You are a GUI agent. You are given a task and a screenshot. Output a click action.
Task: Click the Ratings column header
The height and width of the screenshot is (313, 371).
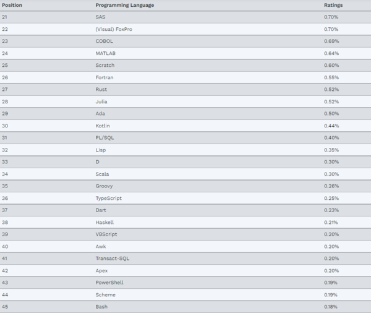(x=333, y=5)
